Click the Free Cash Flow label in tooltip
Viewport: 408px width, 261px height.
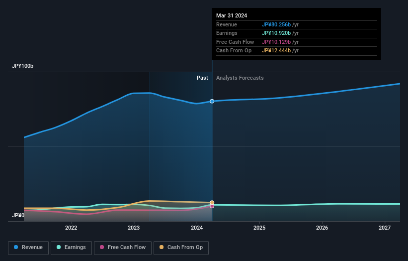pos(235,42)
